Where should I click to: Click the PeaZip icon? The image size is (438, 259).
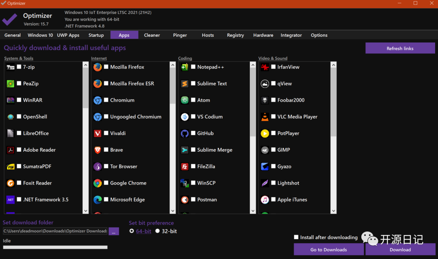pos(11,84)
